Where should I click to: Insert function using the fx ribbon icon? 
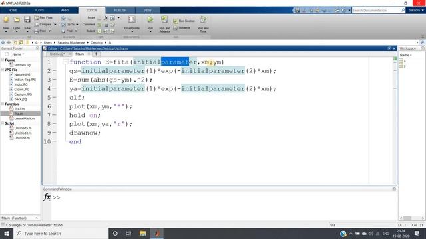click(106, 18)
